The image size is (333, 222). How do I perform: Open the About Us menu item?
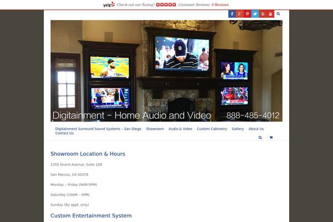(256, 129)
